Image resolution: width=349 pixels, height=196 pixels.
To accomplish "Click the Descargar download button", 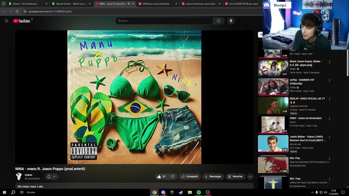I will click(213, 176).
